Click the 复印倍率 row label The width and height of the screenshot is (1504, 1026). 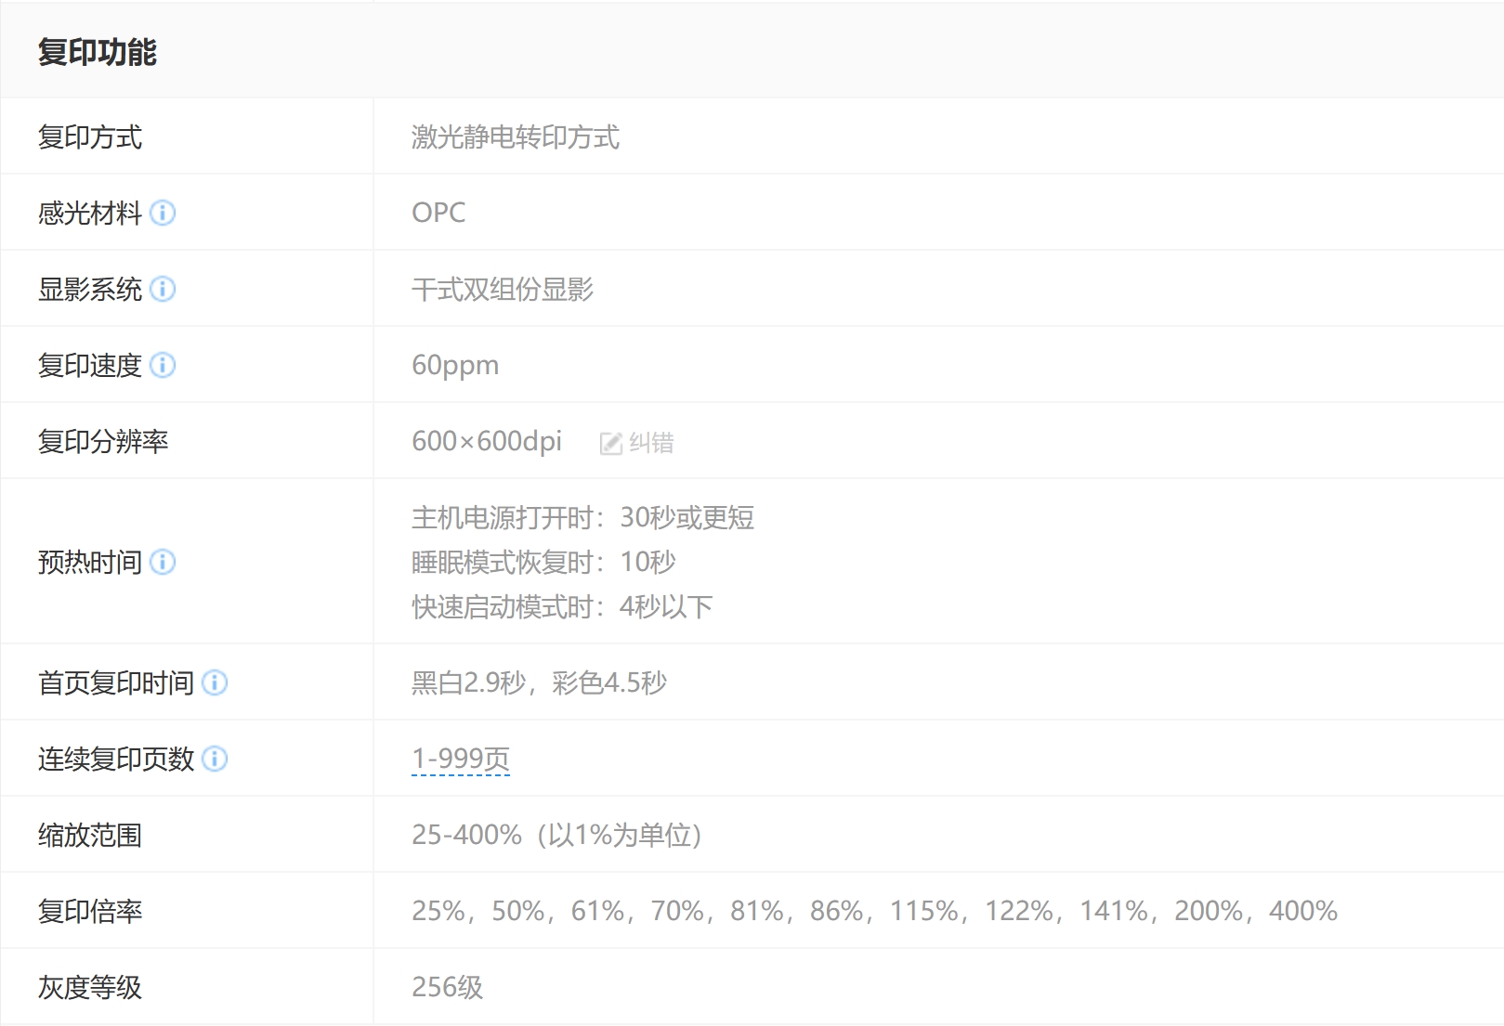point(90,912)
